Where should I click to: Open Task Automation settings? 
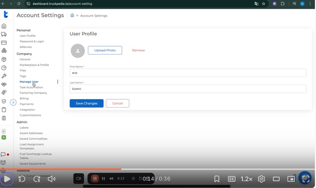pos(31,87)
